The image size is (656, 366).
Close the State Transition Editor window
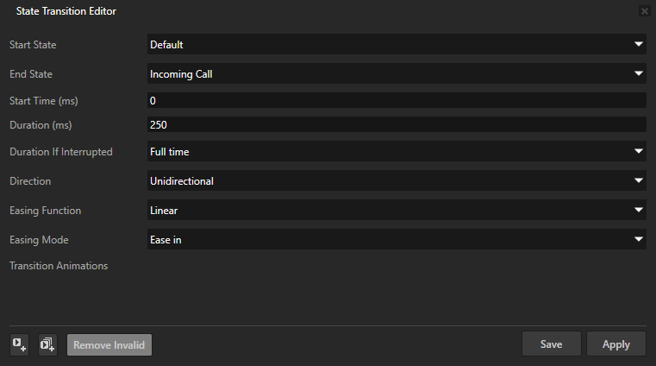[644, 11]
